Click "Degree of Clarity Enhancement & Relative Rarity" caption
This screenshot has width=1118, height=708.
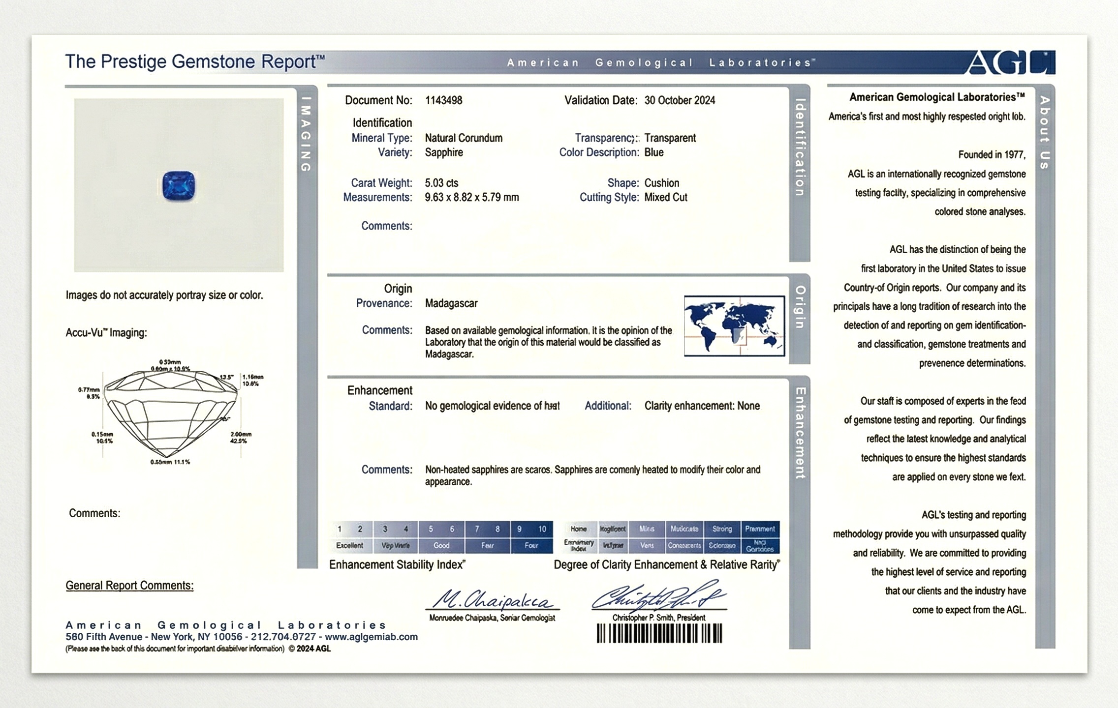(x=667, y=565)
